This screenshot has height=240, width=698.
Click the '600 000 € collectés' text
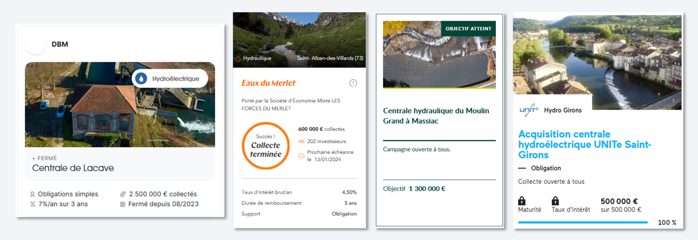(x=321, y=129)
